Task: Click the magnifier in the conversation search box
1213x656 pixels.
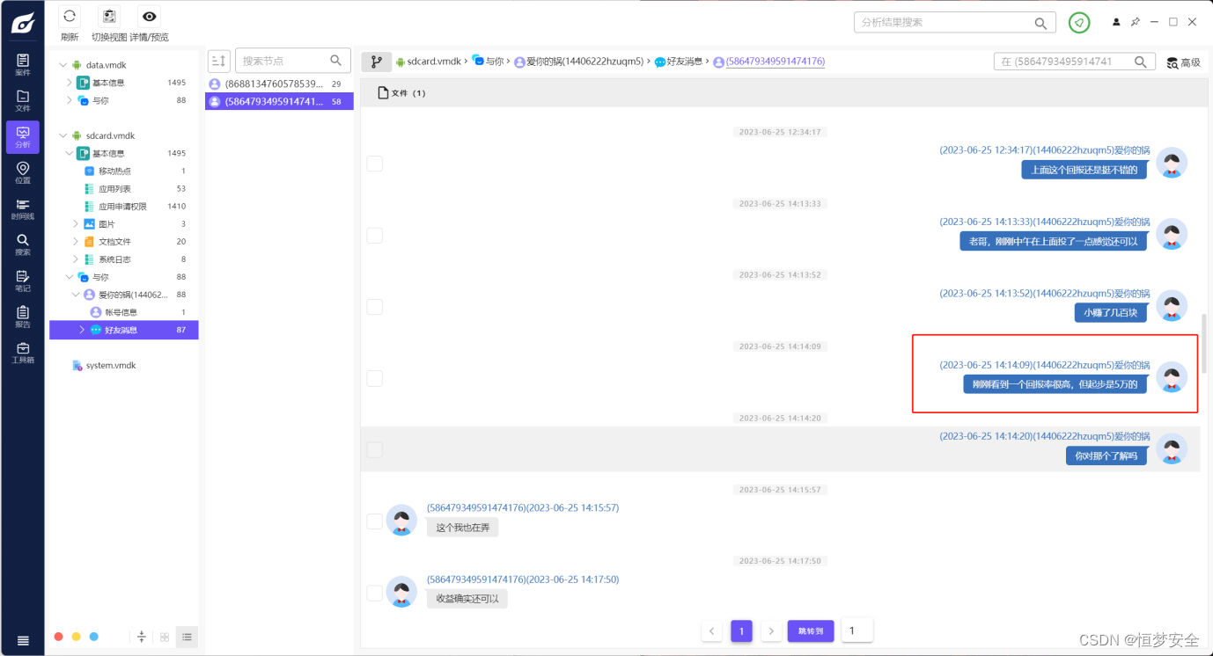Action: coord(1141,62)
